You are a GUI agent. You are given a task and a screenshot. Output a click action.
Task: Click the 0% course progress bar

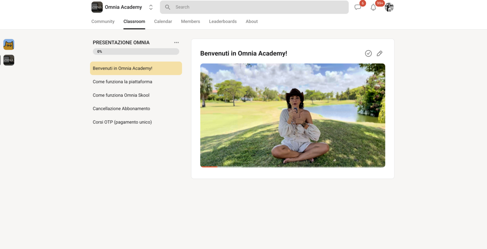click(136, 51)
